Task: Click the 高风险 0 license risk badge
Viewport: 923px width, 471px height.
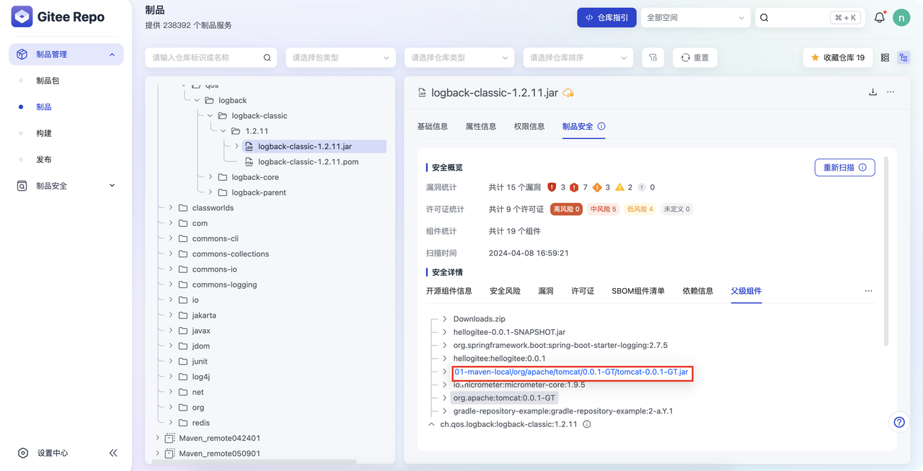Action: [x=567, y=208]
